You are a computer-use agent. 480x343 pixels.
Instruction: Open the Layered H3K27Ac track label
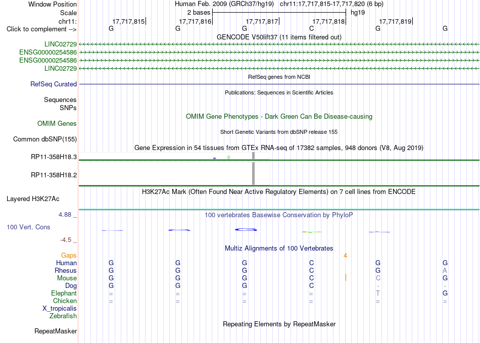(x=33, y=199)
